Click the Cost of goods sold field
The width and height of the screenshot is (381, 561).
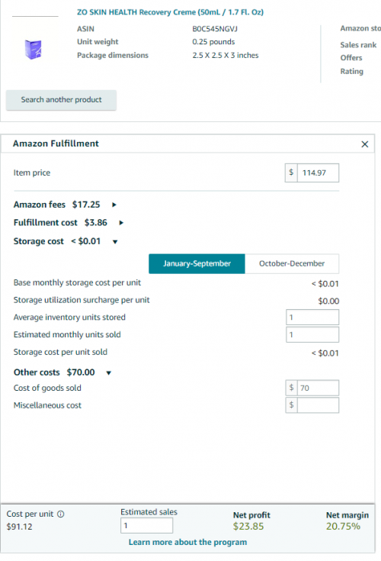[318, 388]
